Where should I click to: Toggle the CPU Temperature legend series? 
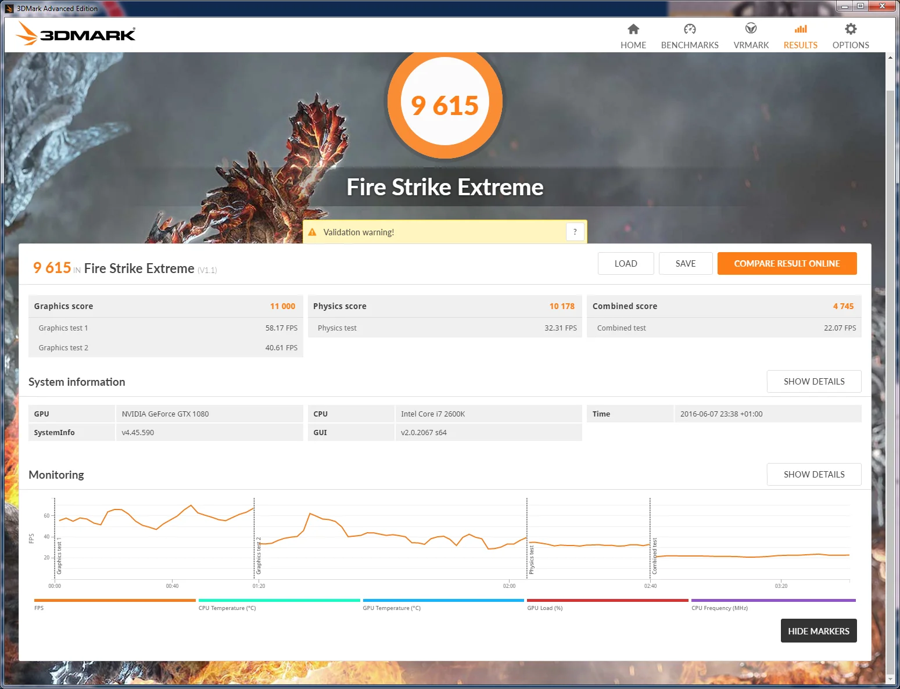[279, 604]
